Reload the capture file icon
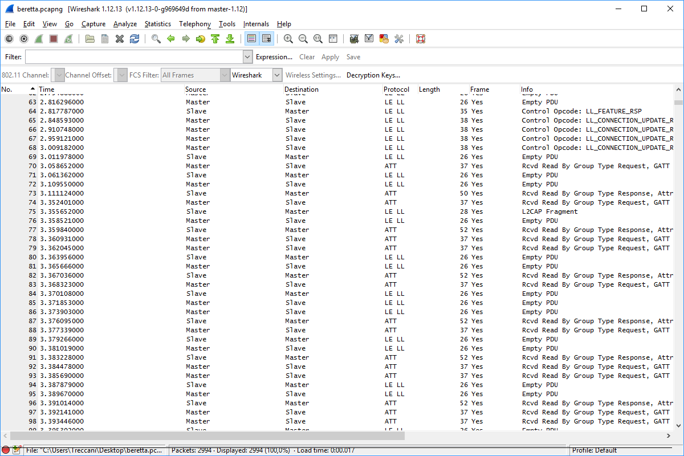Viewport: 684px width, 456px height. 135,39
